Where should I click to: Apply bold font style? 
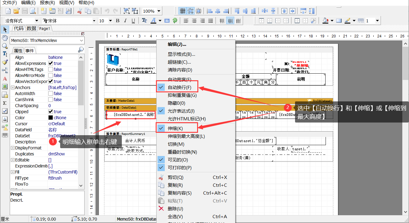[118, 21]
